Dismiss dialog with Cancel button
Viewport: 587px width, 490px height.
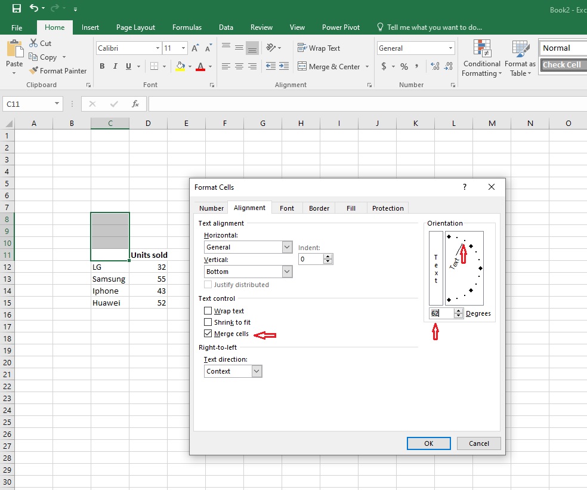478,443
